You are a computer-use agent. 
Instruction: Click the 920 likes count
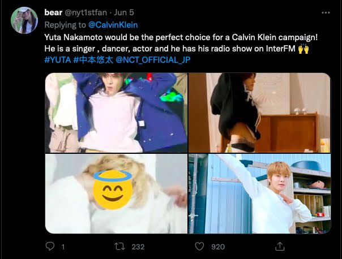(x=217, y=247)
